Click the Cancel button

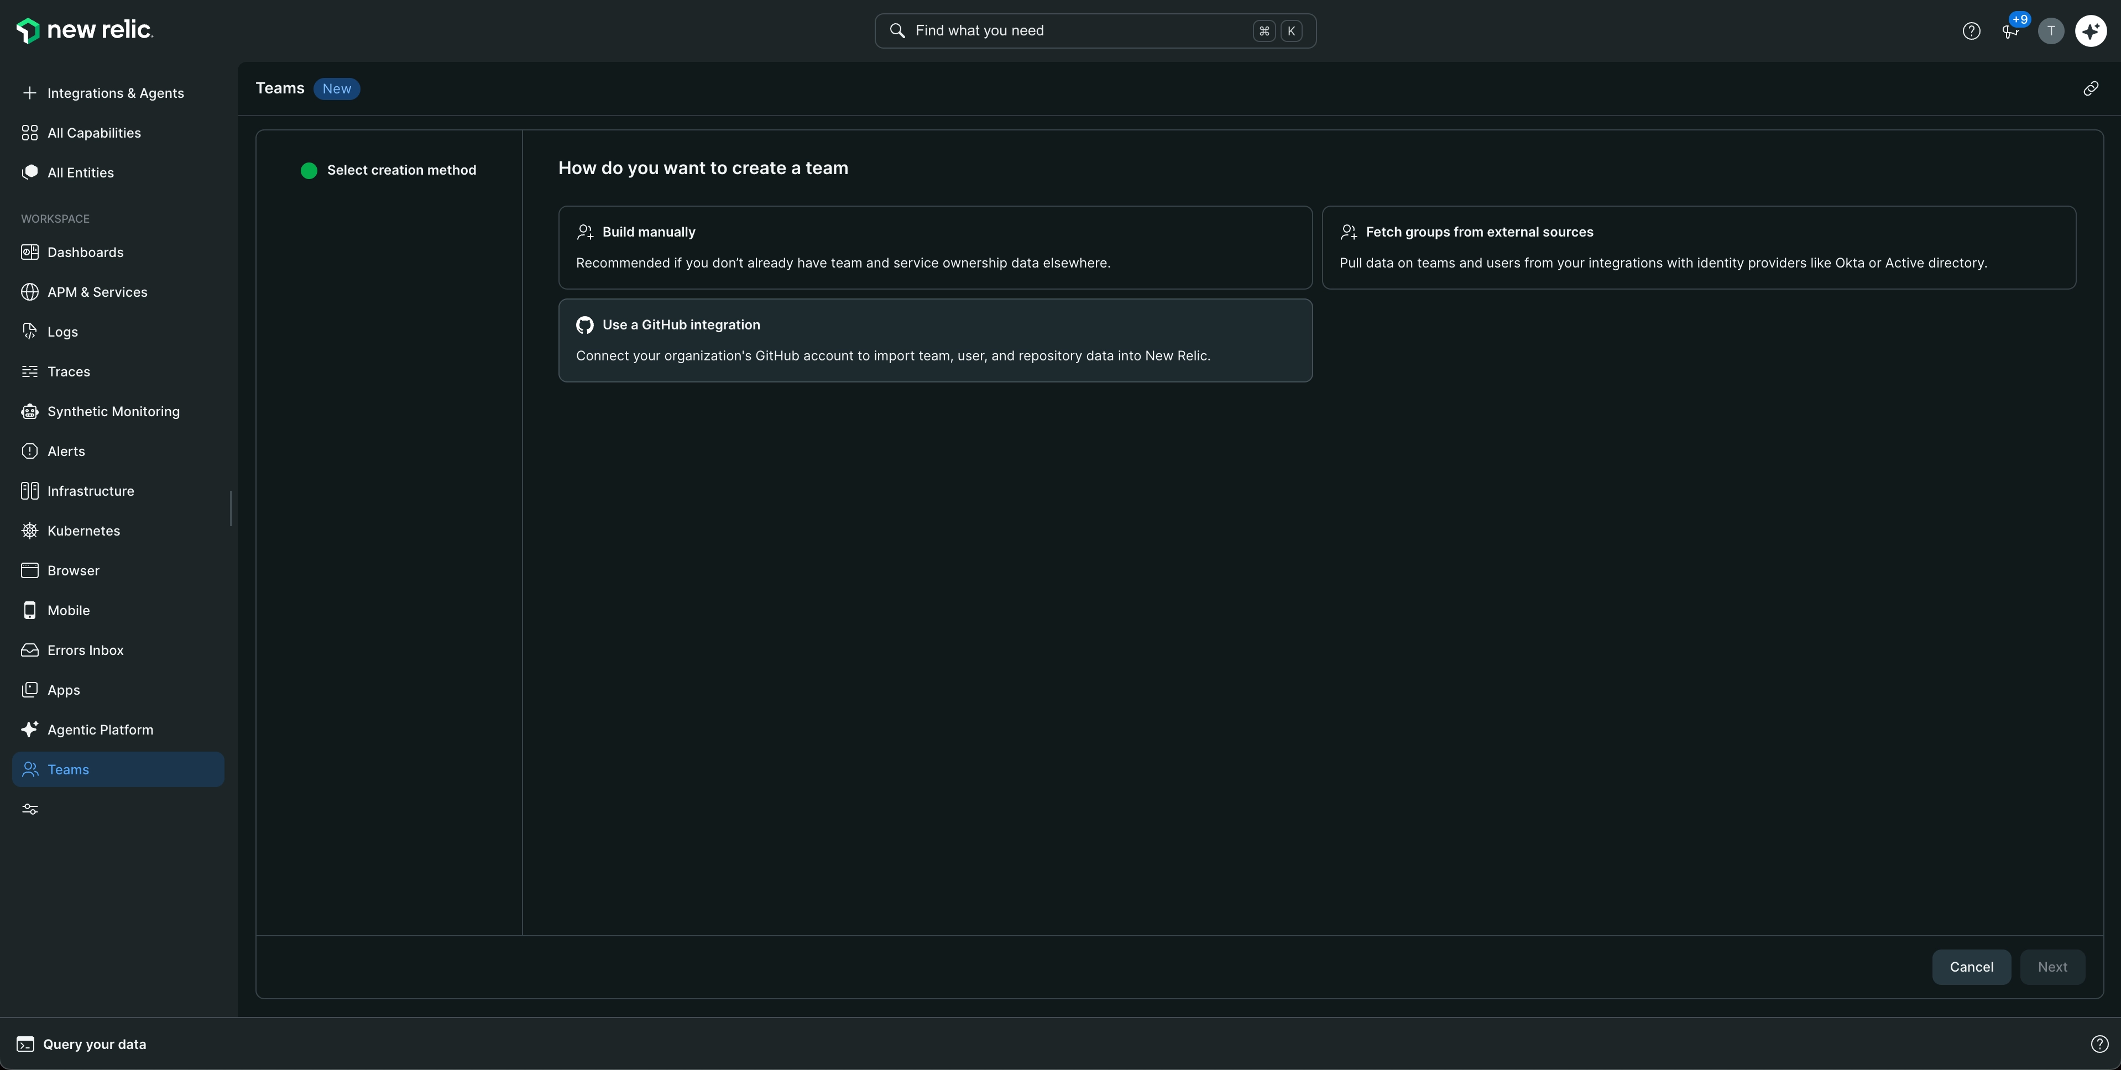(1971, 967)
